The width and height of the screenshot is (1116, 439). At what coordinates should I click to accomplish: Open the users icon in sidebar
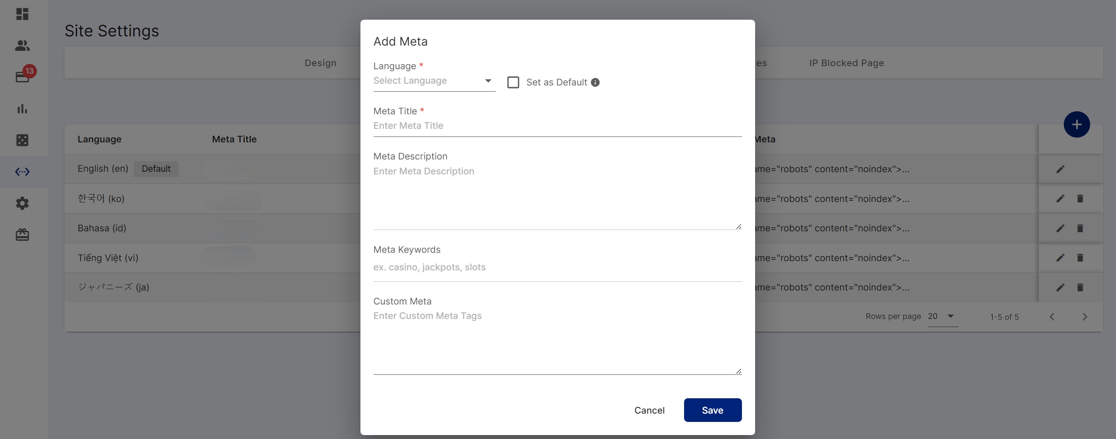click(x=22, y=46)
